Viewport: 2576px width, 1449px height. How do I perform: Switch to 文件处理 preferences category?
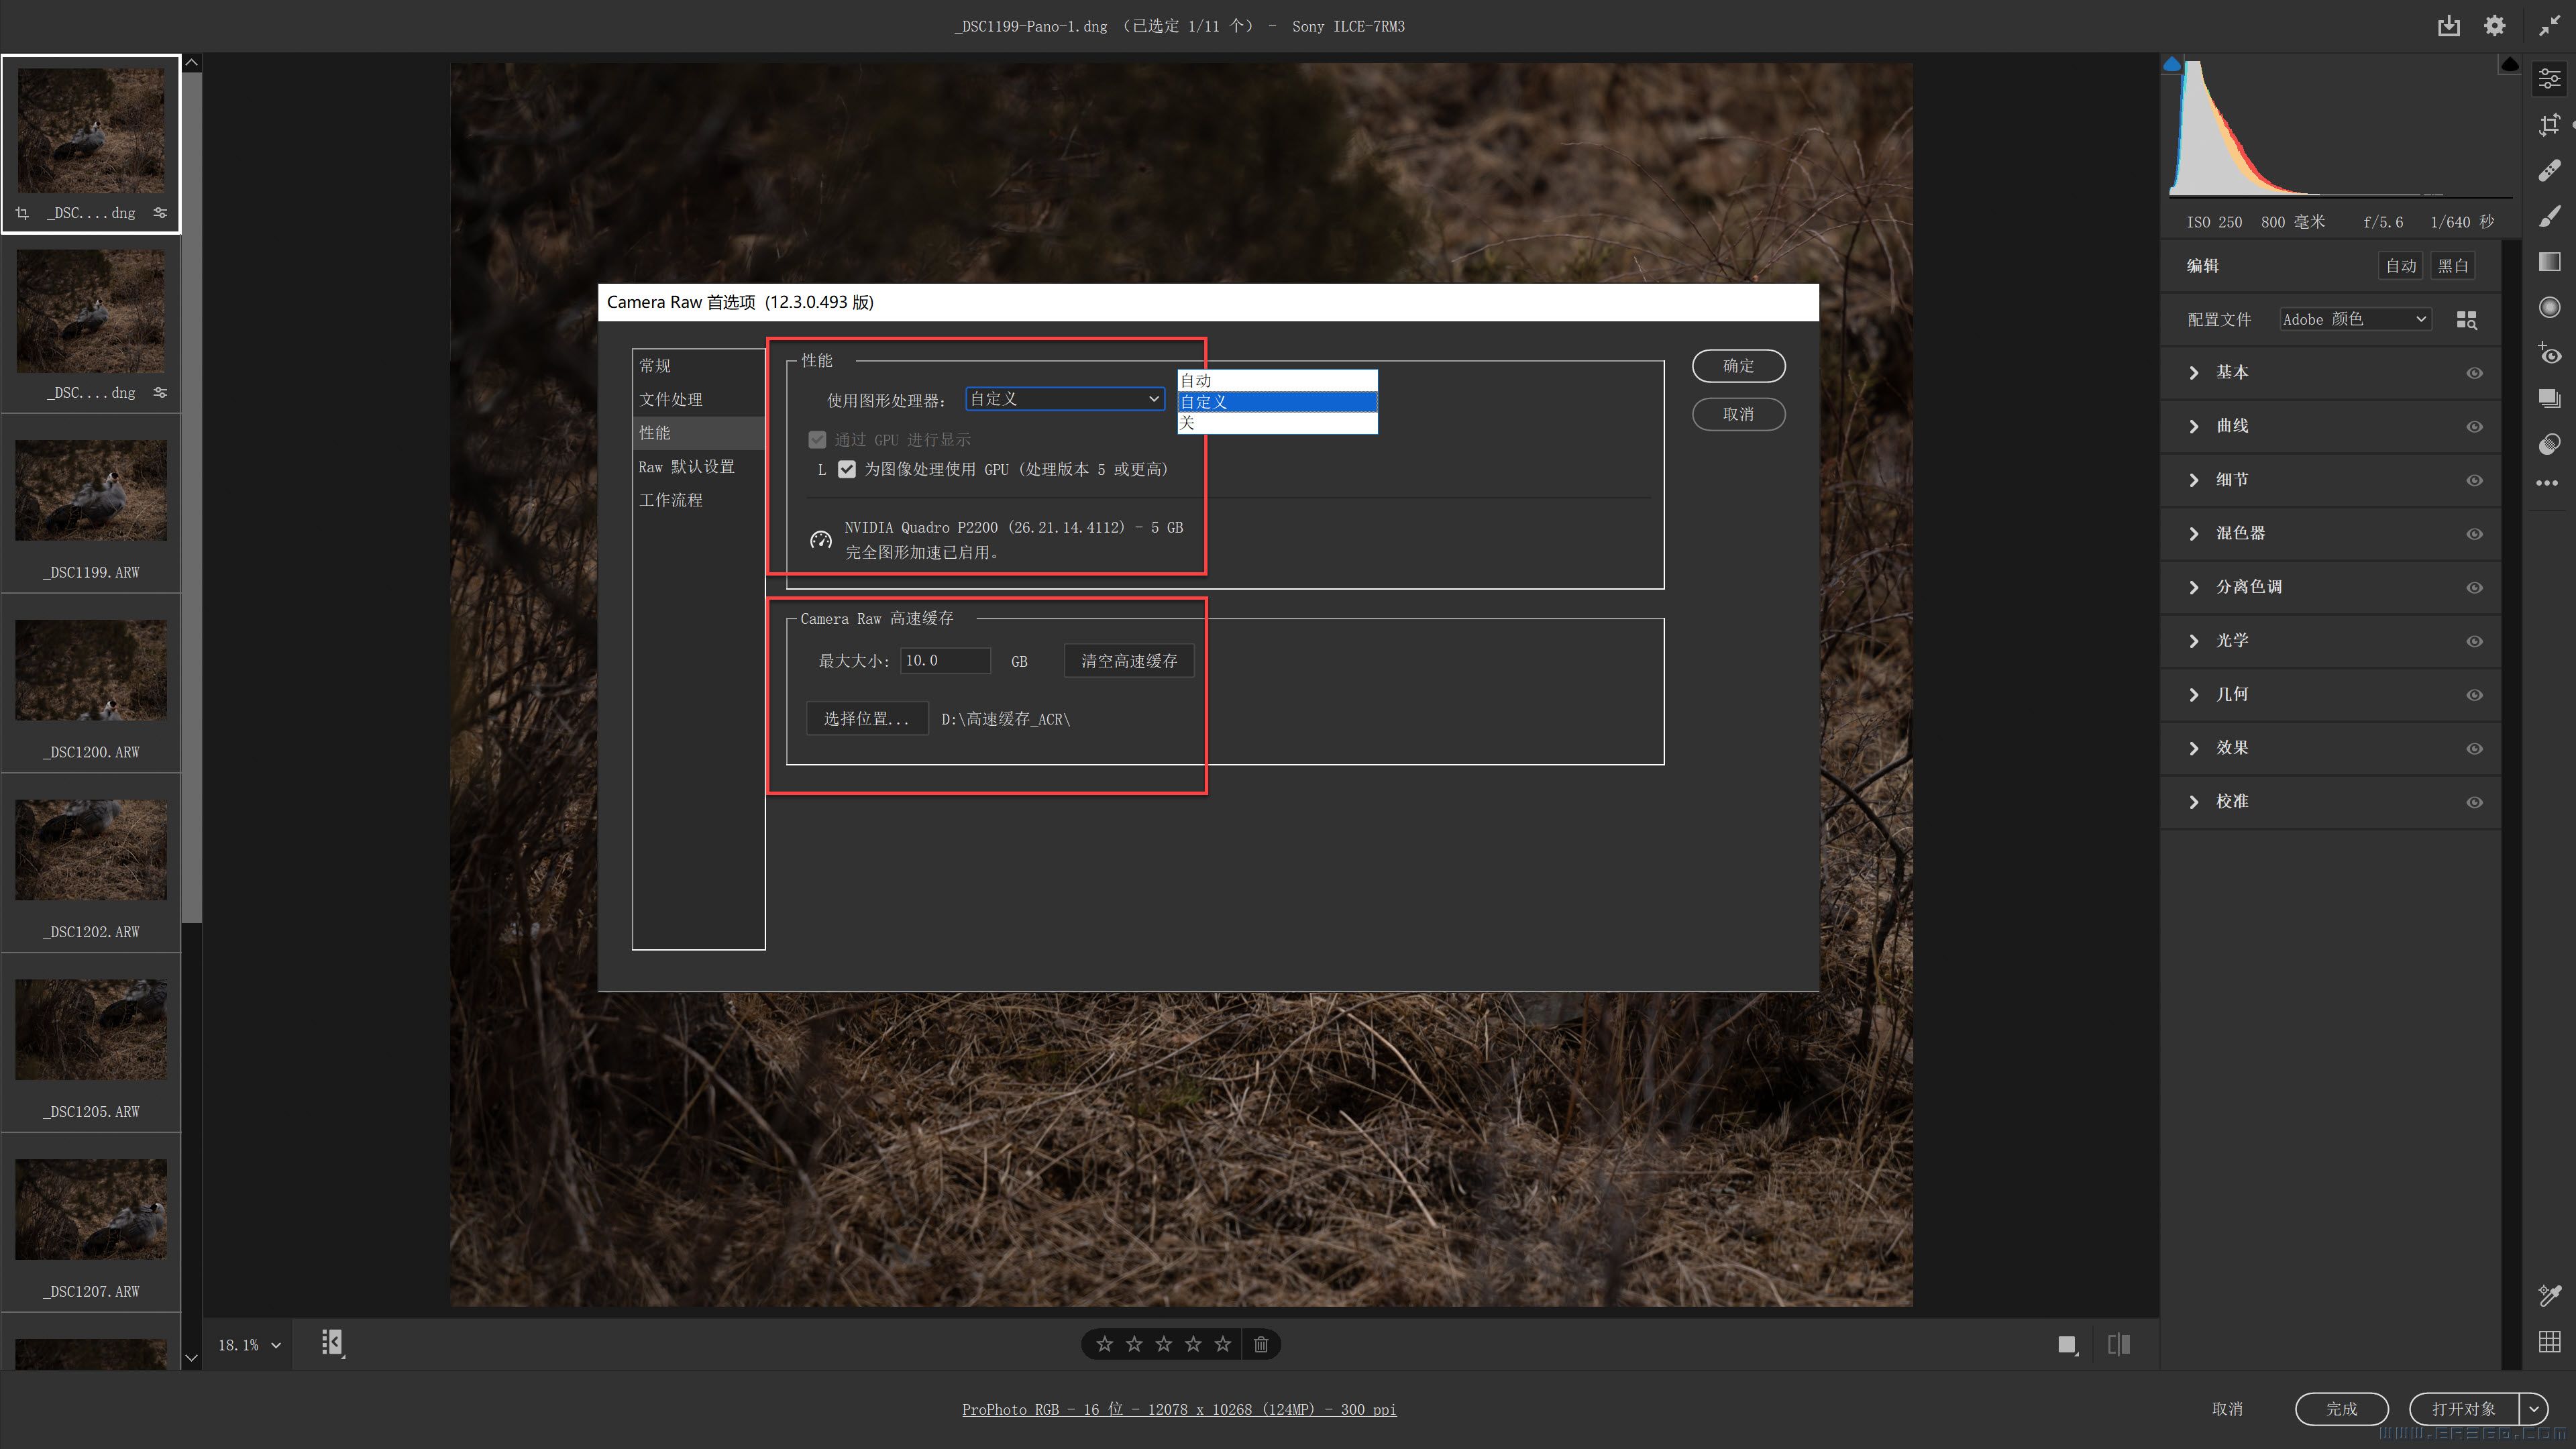(x=671, y=399)
